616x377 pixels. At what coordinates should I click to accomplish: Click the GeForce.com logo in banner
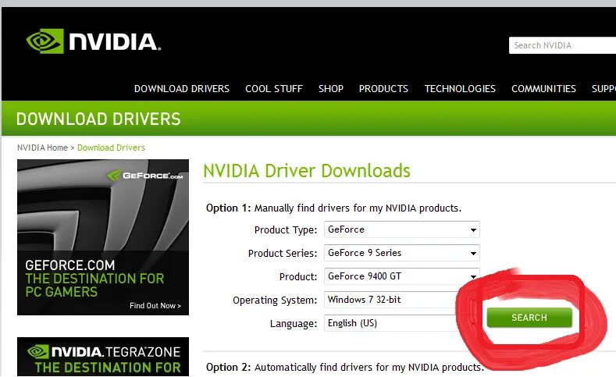145,175
